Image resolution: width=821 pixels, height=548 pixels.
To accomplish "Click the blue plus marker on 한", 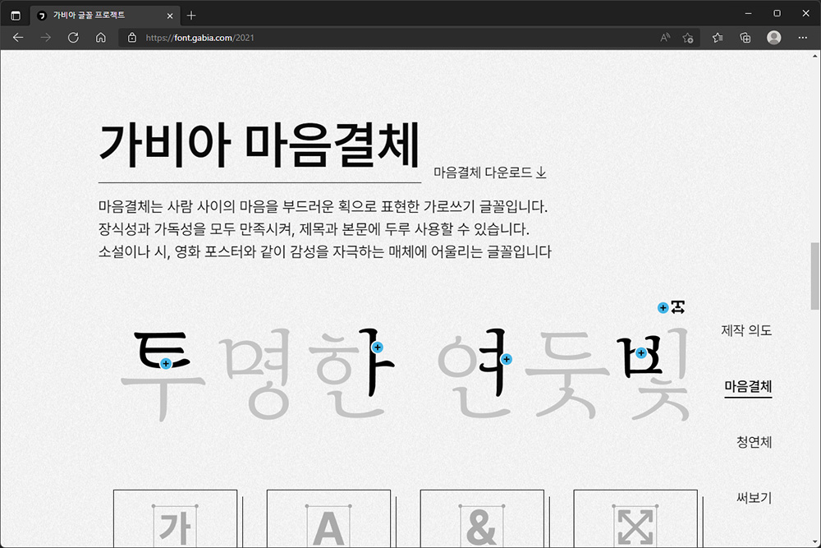I will 378,348.
